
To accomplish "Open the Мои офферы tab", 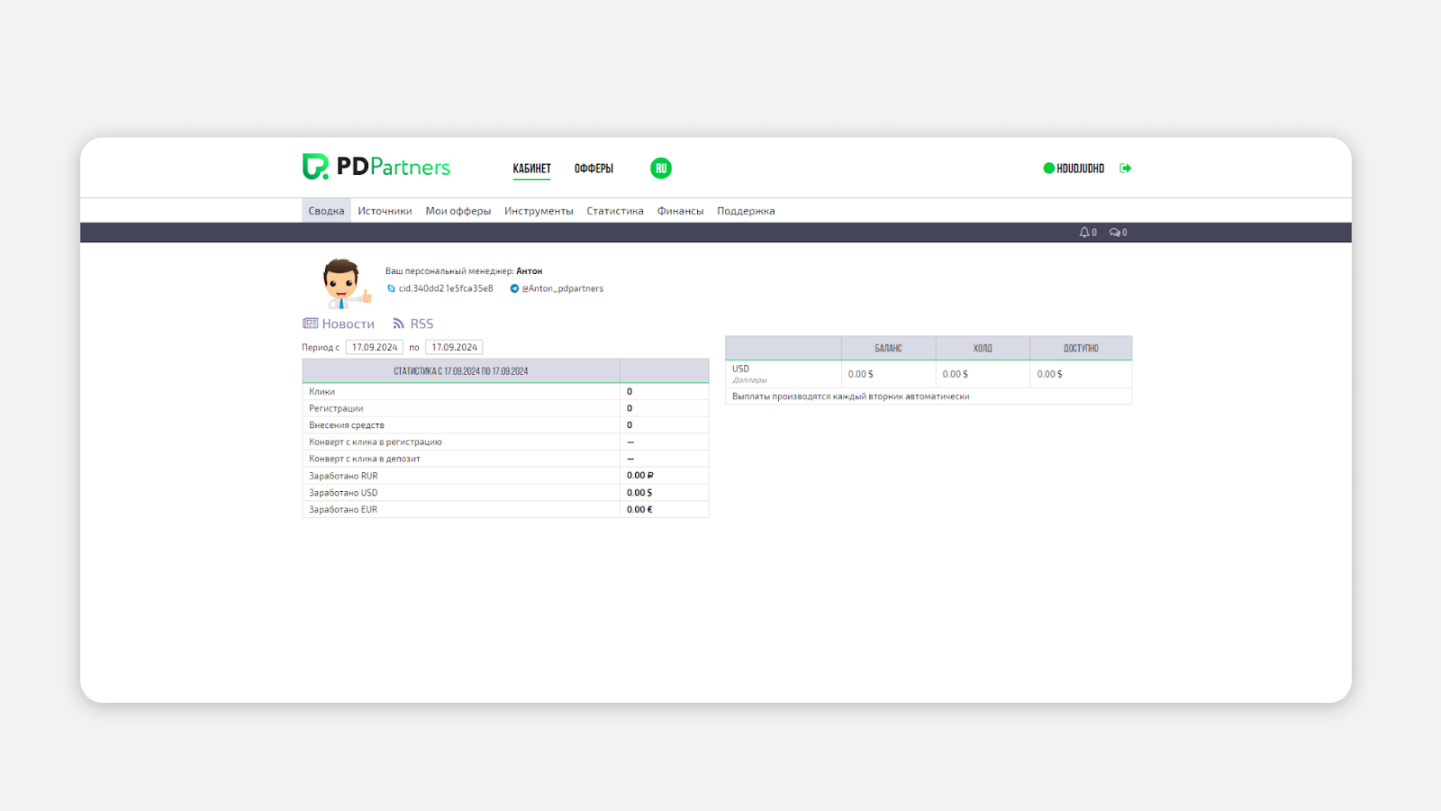I will tap(458, 211).
